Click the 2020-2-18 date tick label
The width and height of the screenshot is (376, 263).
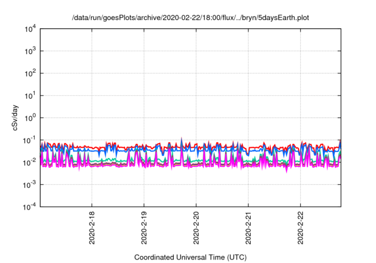[x=92, y=228]
